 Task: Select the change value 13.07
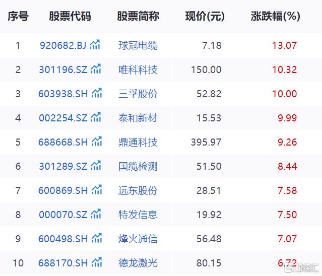[285, 45]
